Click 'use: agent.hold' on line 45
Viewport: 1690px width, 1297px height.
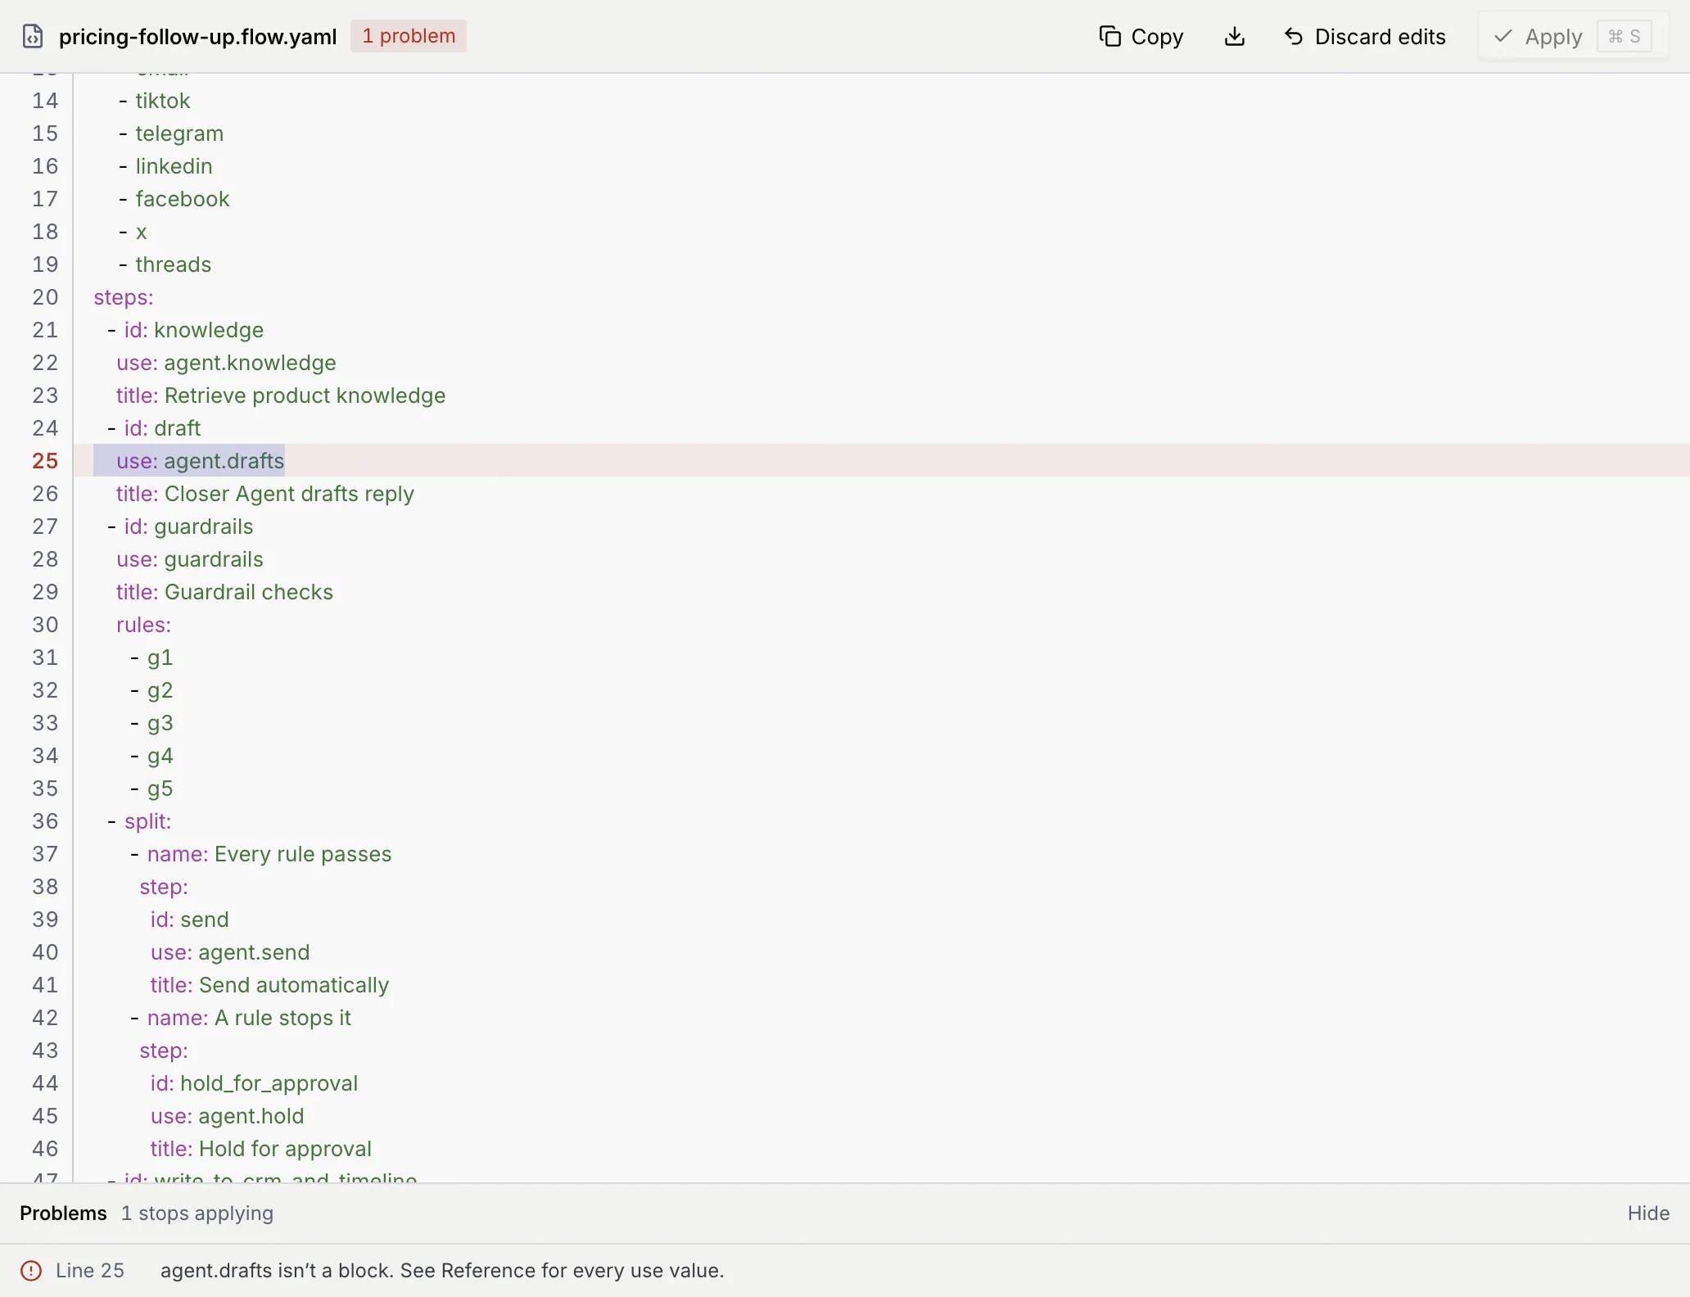point(227,1116)
